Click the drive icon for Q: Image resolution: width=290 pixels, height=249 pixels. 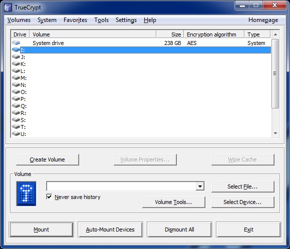[x=16, y=106]
